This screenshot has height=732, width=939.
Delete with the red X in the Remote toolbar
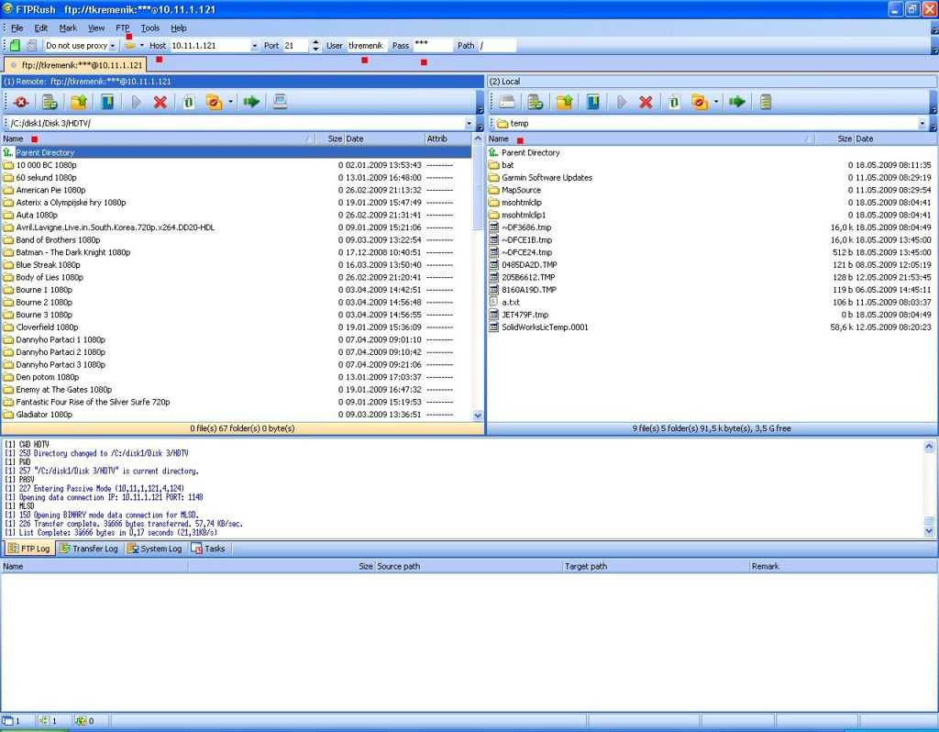tap(160, 103)
